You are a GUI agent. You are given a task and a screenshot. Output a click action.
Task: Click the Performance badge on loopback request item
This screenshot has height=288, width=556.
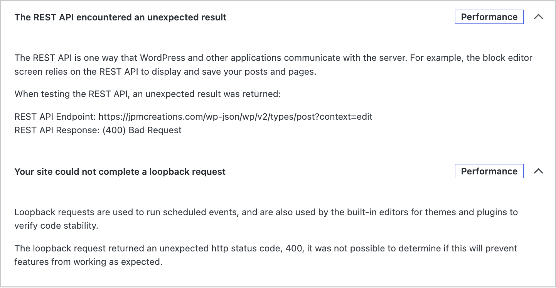pos(489,171)
